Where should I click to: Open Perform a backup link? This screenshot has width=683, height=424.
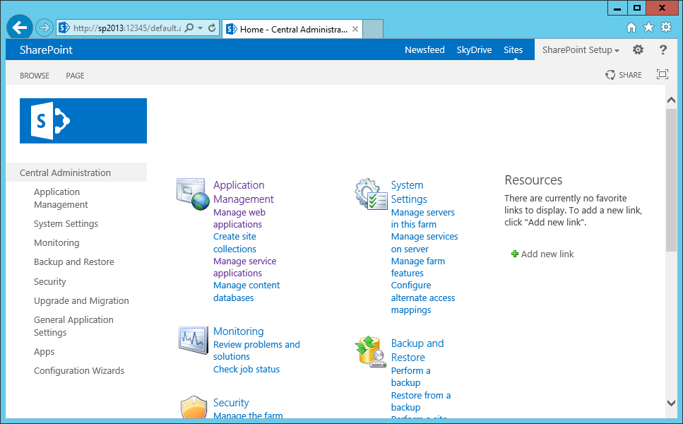(411, 377)
